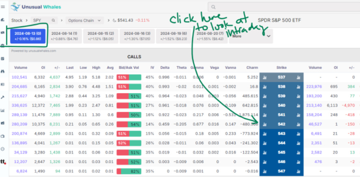The height and width of the screenshot is (177, 360).
Task: Click the Delta column header
Action: [x=165, y=68]
